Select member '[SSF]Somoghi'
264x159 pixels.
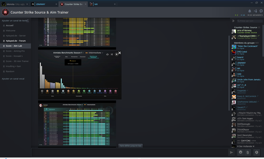point(247,125)
